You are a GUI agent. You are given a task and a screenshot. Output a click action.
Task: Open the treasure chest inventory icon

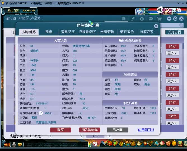(109, 143)
